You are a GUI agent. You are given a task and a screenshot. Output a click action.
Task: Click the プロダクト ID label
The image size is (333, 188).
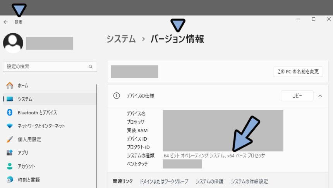[x=138, y=147]
